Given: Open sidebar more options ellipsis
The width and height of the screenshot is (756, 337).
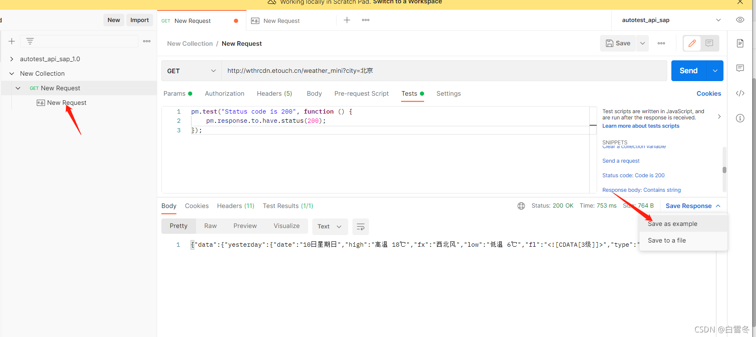Looking at the screenshot, I should pyautogui.click(x=147, y=41).
